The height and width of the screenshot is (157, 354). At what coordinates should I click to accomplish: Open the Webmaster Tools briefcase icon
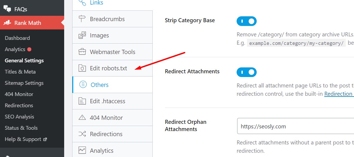tap(82, 52)
